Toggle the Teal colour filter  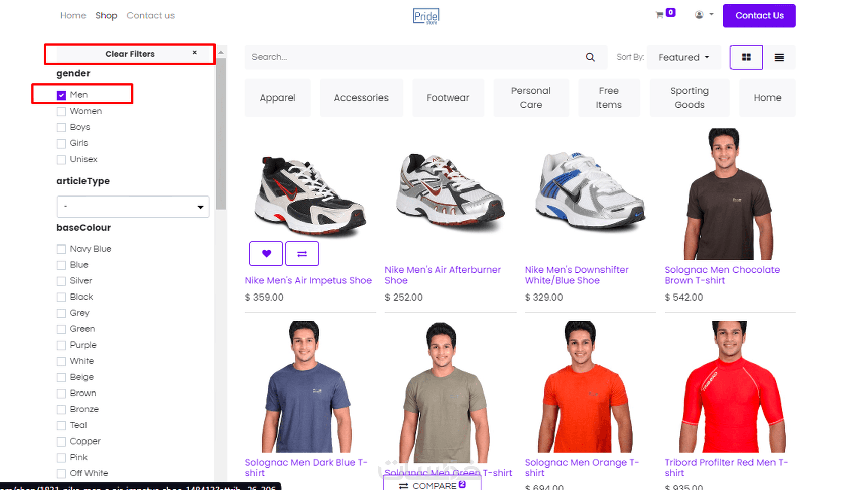tap(61, 426)
